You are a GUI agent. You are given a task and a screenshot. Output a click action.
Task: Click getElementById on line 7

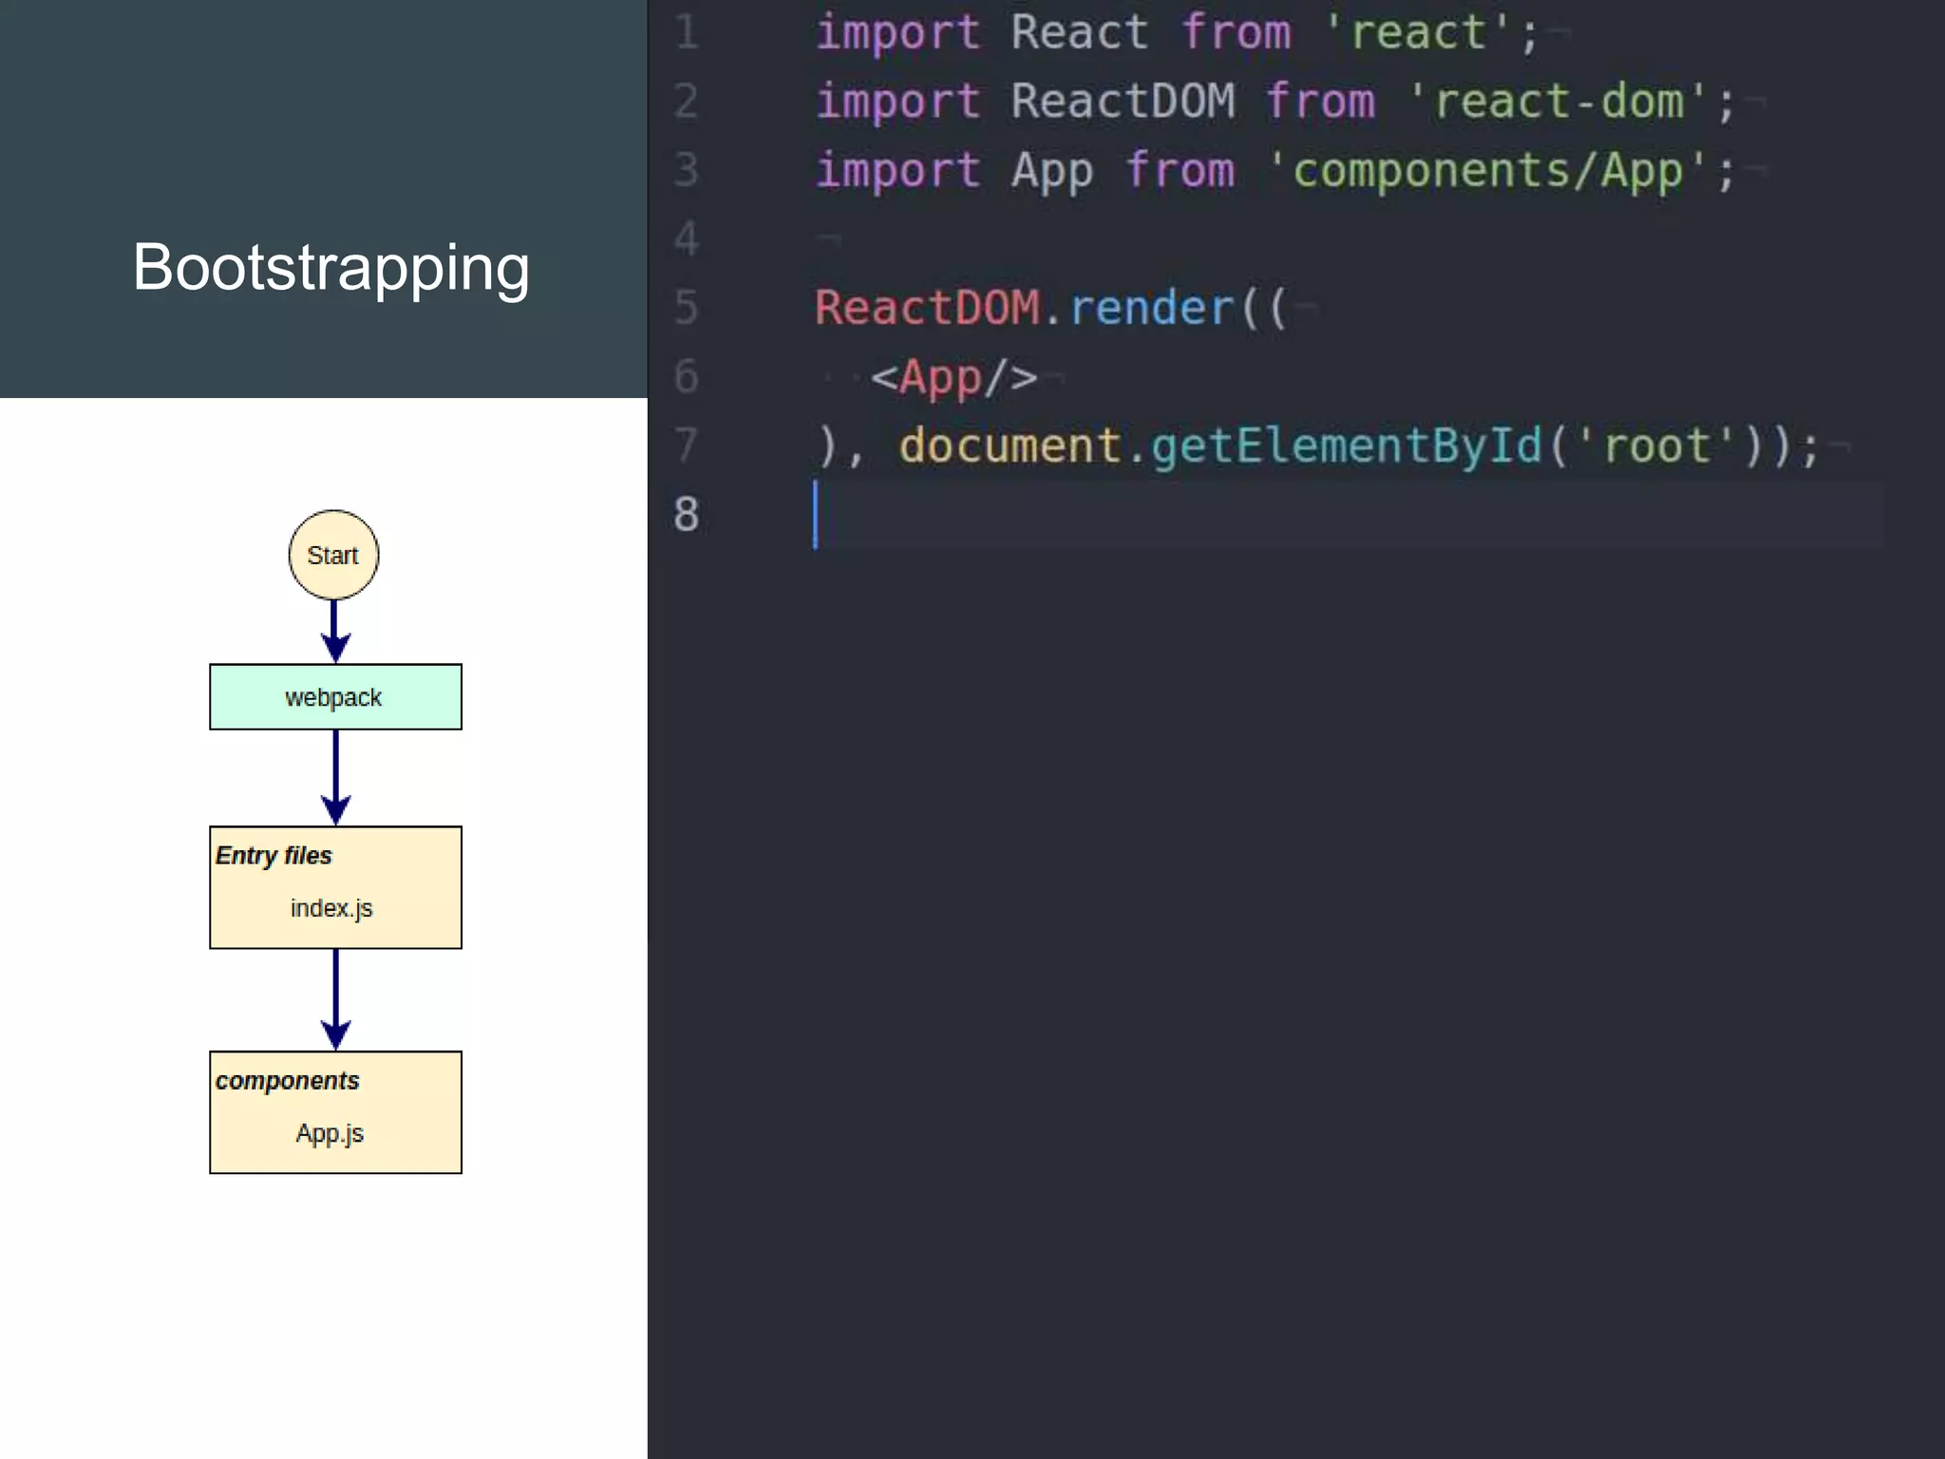coord(1346,445)
